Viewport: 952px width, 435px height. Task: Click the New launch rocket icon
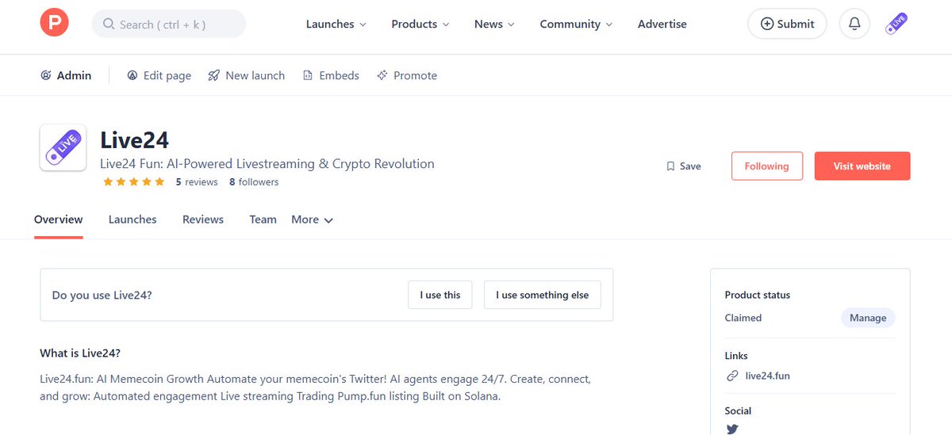tap(213, 75)
